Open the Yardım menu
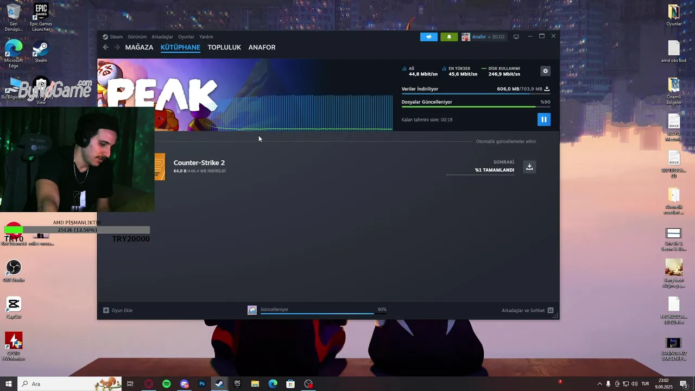695x391 pixels. (206, 37)
